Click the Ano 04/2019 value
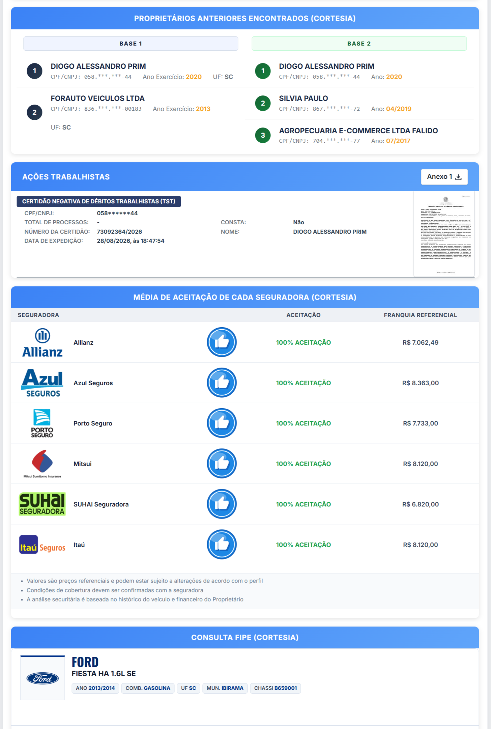Image resolution: width=491 pixels, height=729 pixels. pyautogui.click(x=399, y=109)
